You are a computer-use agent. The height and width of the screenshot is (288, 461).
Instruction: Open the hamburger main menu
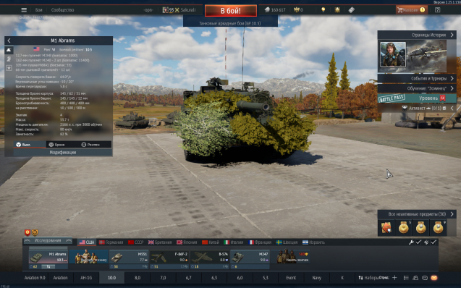[x=24, y=10]
